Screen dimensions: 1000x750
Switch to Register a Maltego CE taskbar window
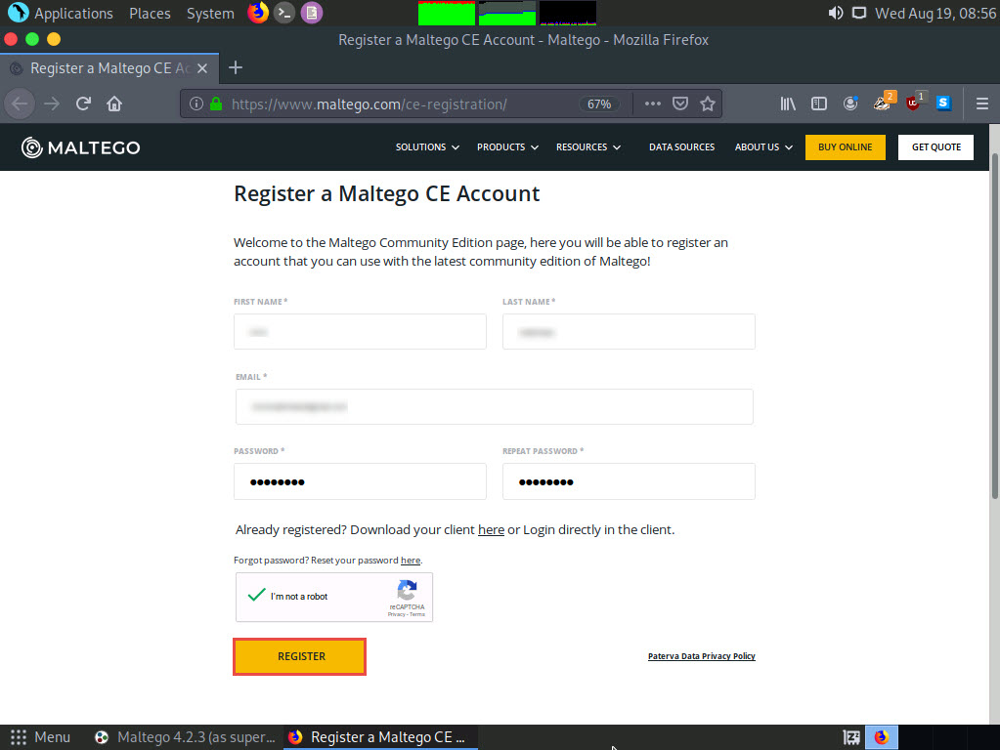[x=380, y=737]
